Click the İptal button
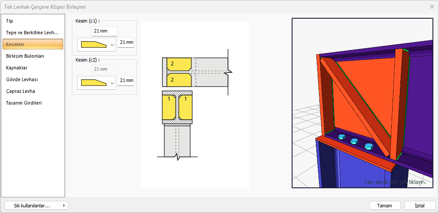439x213 pixels. 420,206
